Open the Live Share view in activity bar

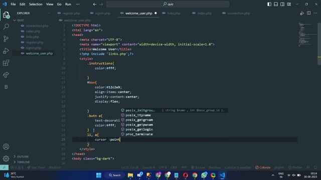point(6,74)
